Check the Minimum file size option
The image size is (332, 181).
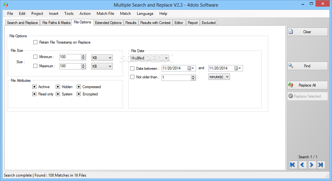point(35,57)
